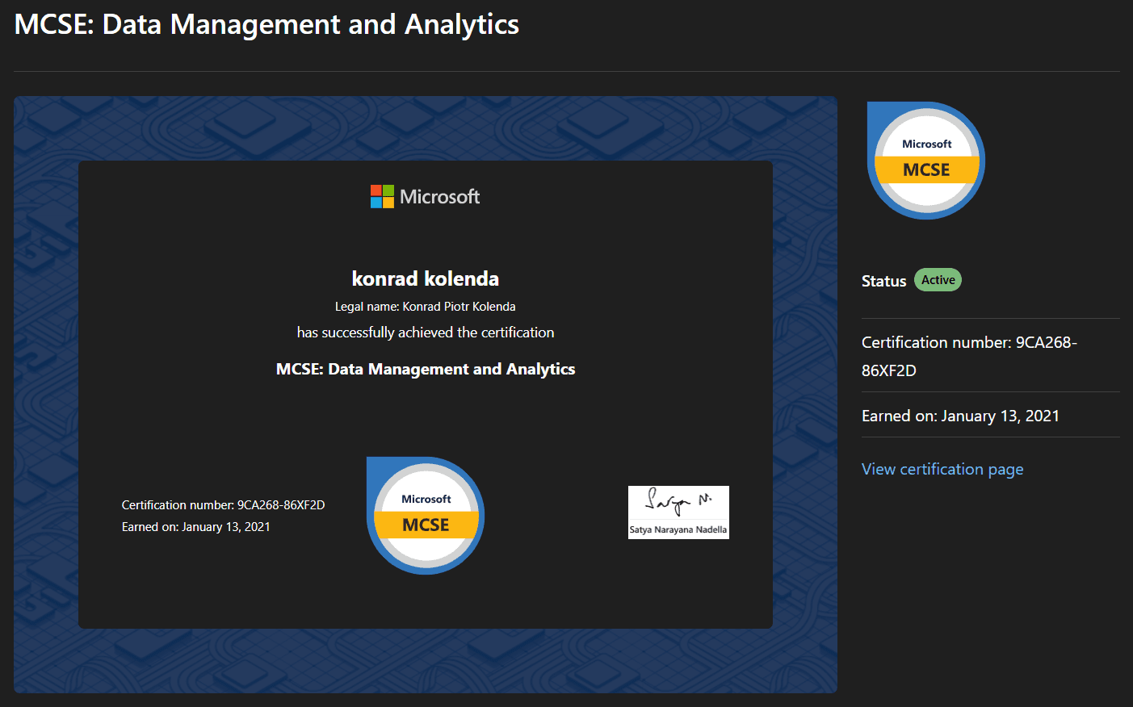Image resolution: width=1133 pixels, height=707 pixels.
Task: Click the sidebar 'Earned on: January 13, 2021'
Action: (960, 416)
